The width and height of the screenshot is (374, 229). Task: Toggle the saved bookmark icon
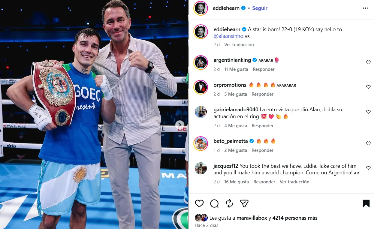(x=366, y=203)
